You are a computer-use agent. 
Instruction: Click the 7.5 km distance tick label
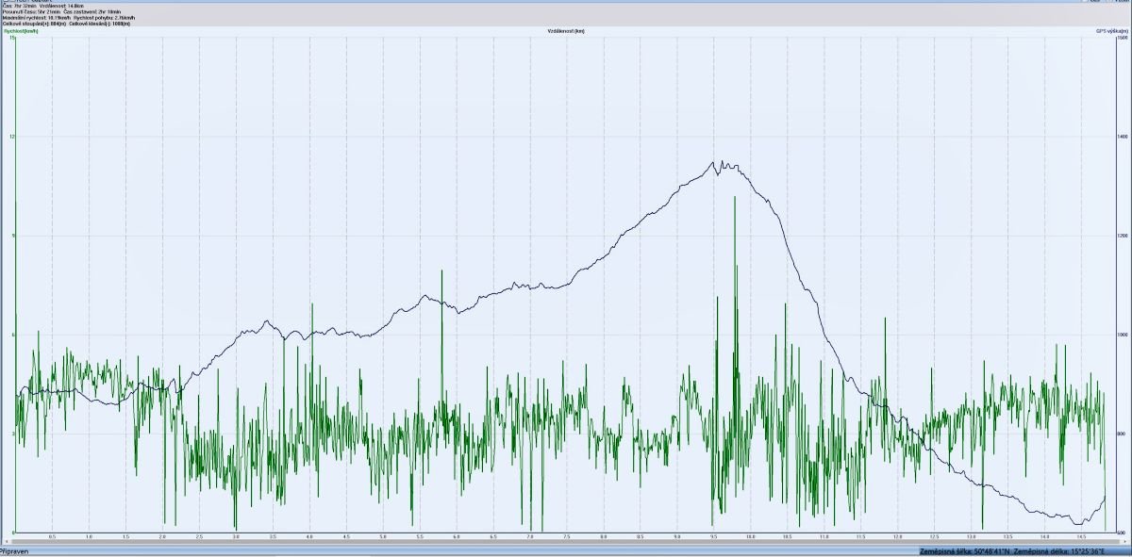pyautogui.click(x=567, y=537)
